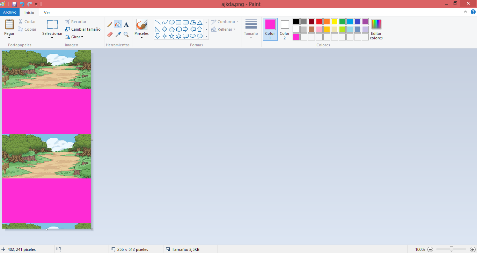
Task: Open the Seleccionar dropdown arrow
Action: (x=52, y=38)
